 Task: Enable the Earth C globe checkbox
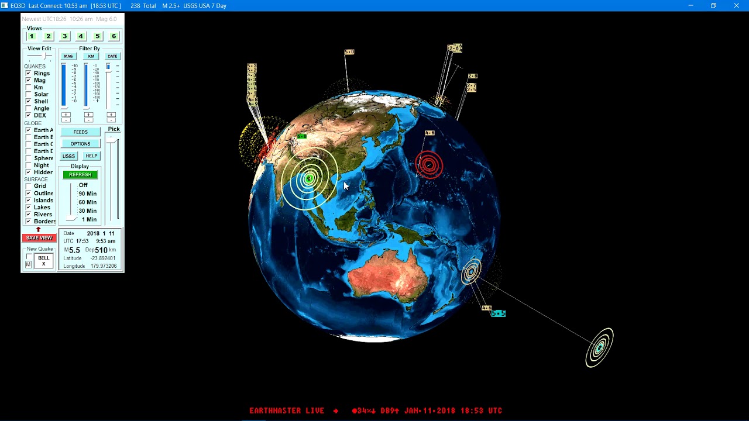tap(28, 144)
